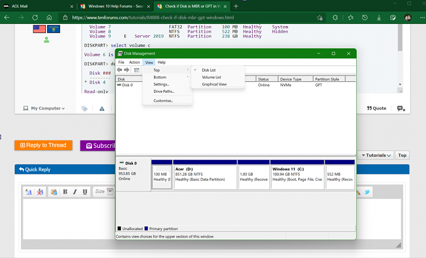Screen dimensions: 426x258
Task: Click the Twitter bird icon in editor
Action: pyautogui.click(x=367, y=192)
